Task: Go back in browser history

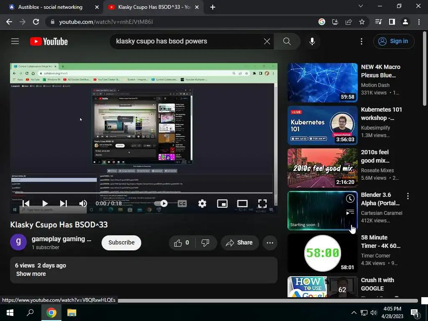Action: (9, 22)
